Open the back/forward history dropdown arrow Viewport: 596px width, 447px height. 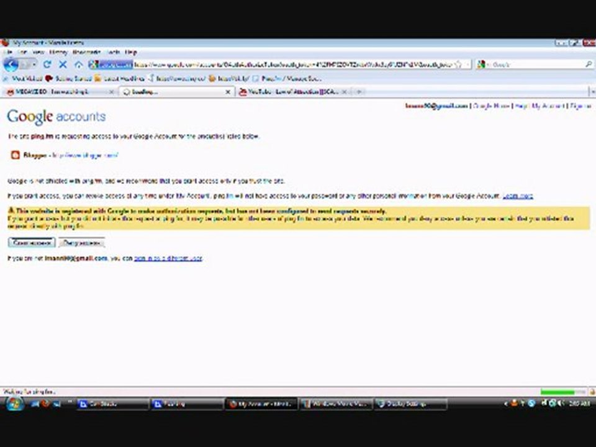[34, 65]
